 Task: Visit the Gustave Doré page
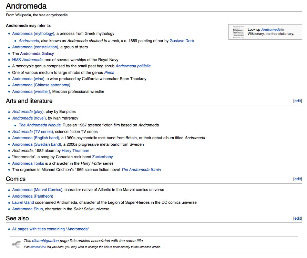coord(182,41)
